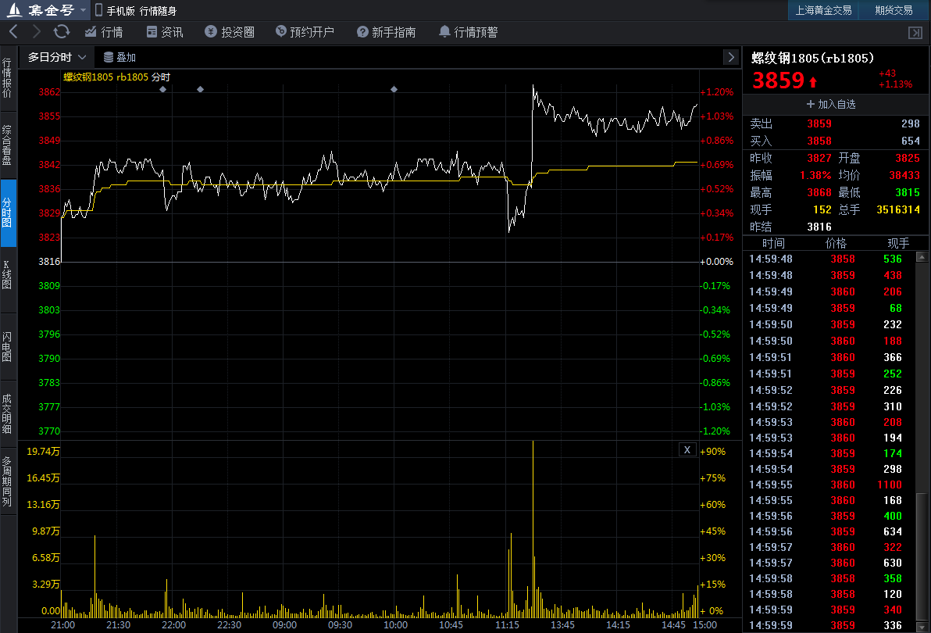Viewport: 931px width, 633px height.
Task: Open 行情 market quotes from toolbar
Action: [102, 32]
